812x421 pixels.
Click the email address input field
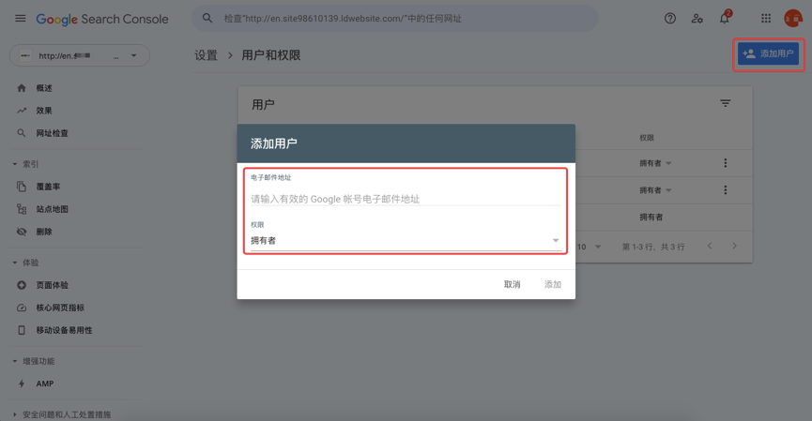(406, 199)
